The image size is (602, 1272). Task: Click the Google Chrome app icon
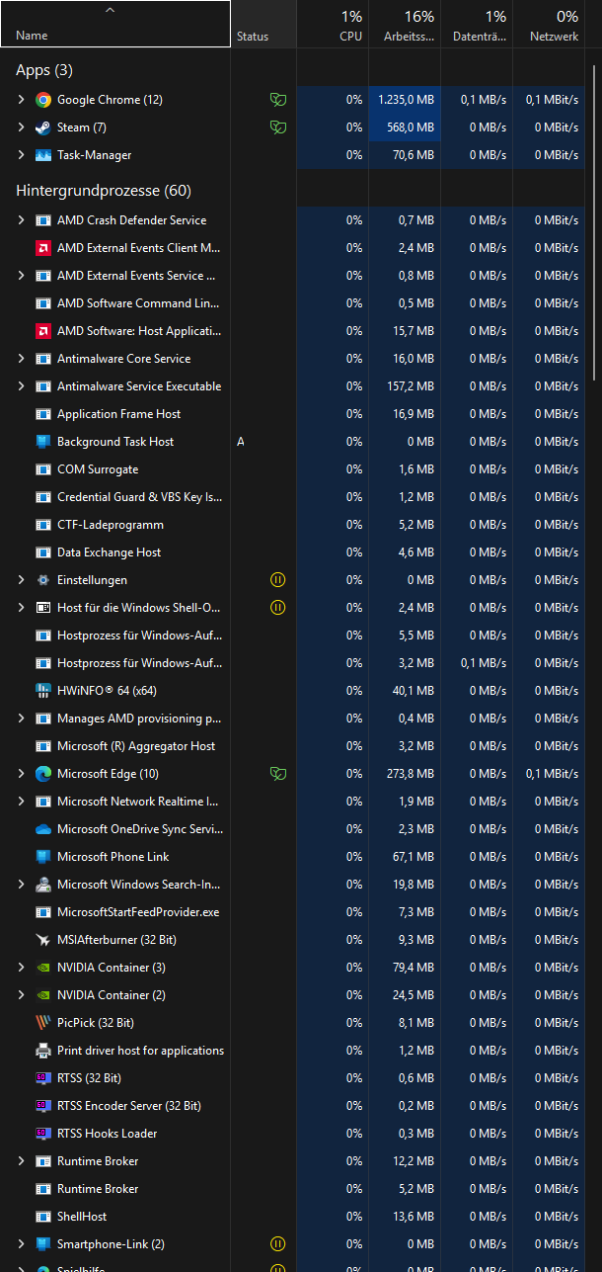point(43,100)
